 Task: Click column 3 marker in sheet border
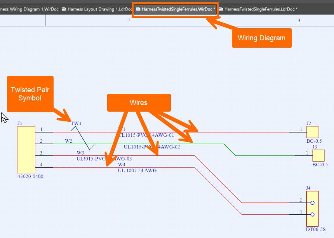[x=299, y=21]
